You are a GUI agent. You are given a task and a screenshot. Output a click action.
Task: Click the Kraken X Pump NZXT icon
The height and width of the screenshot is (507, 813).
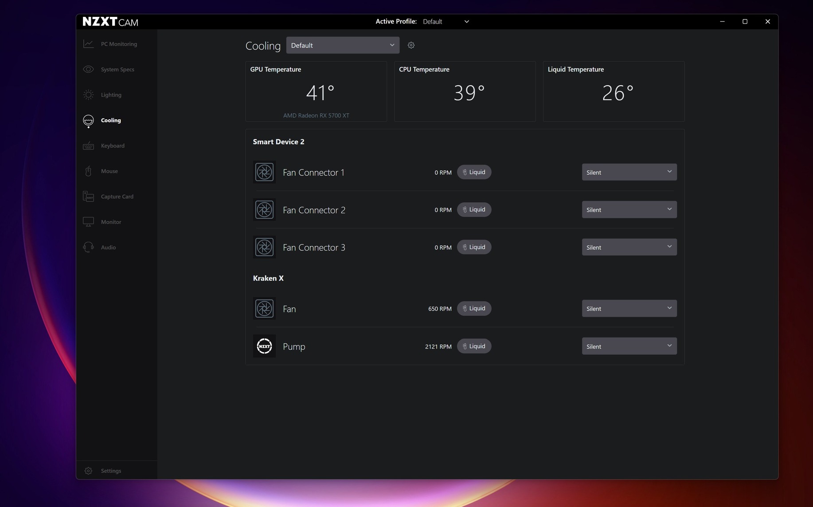[x=264, y=346]
